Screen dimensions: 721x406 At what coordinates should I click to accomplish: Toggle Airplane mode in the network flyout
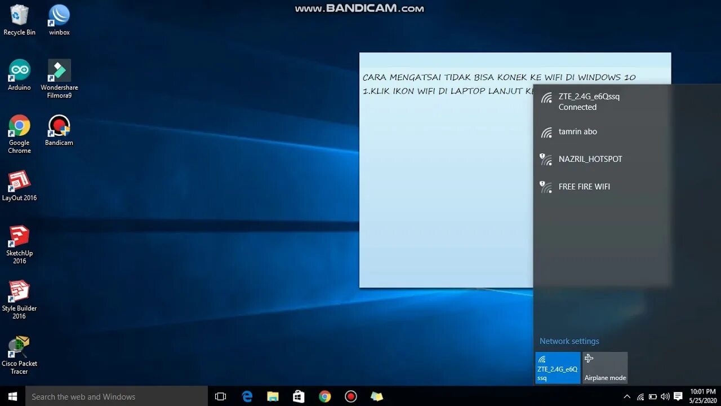coord(605,368)
